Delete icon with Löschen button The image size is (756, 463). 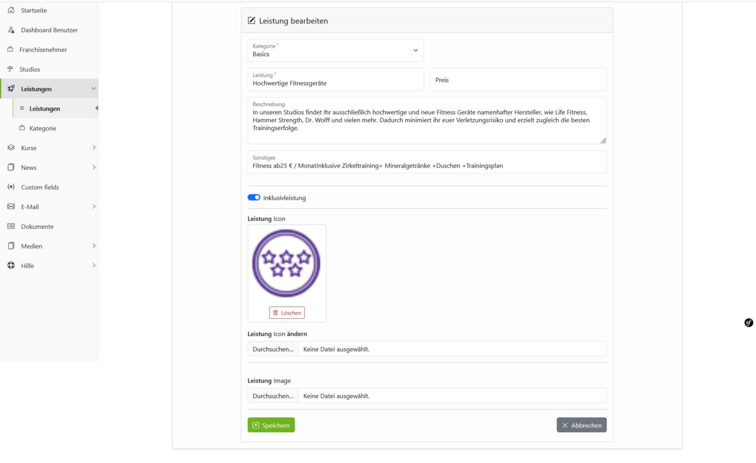[x=287, y=313]
